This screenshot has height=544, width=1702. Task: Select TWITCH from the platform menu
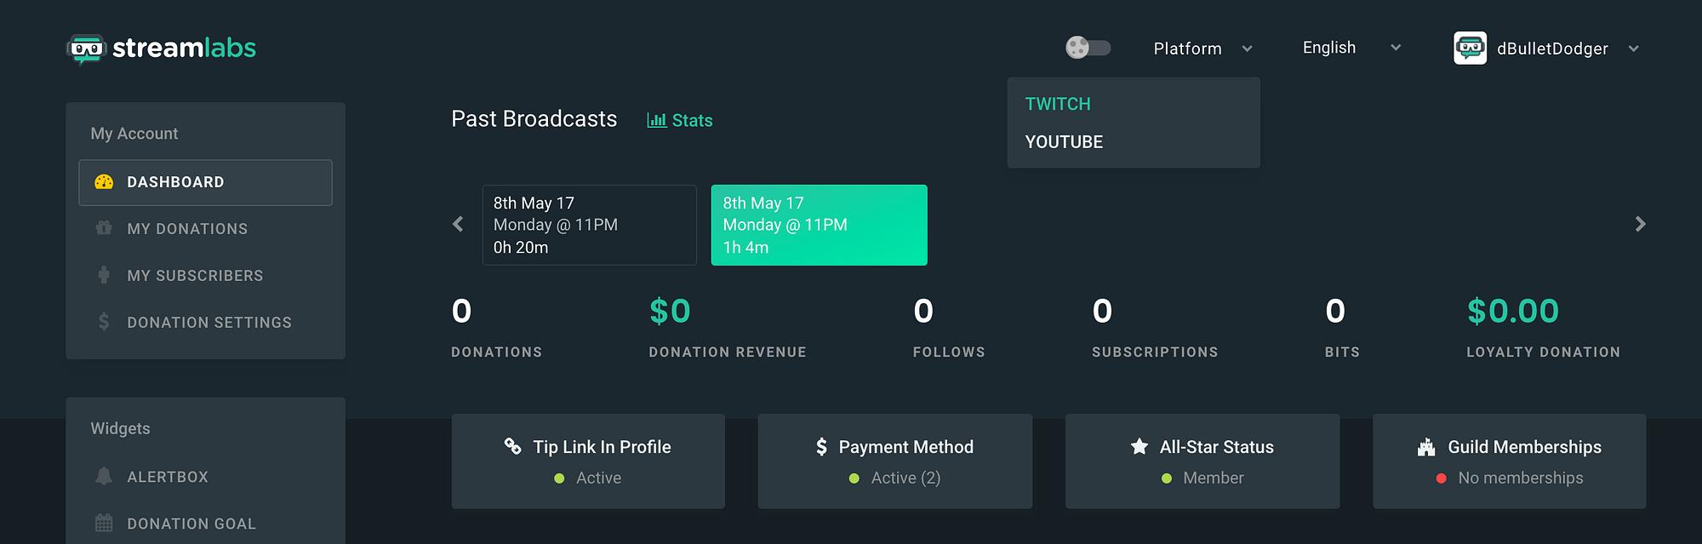1058,104
